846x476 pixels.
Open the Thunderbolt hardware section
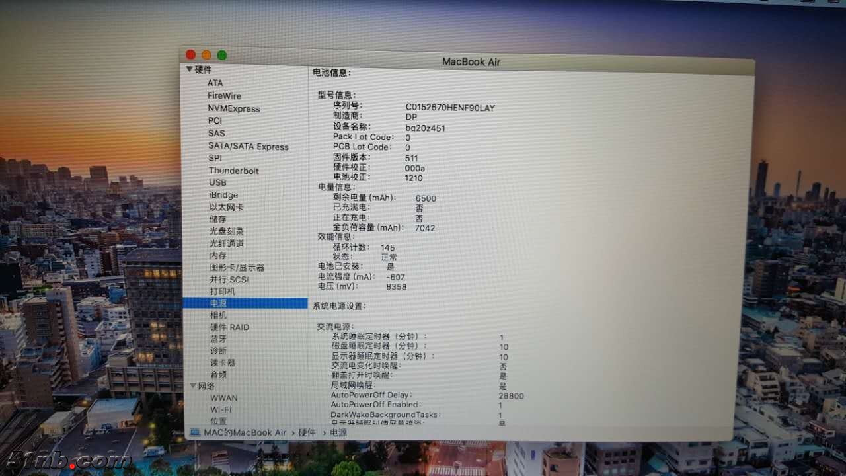click(x=233, y=170)
